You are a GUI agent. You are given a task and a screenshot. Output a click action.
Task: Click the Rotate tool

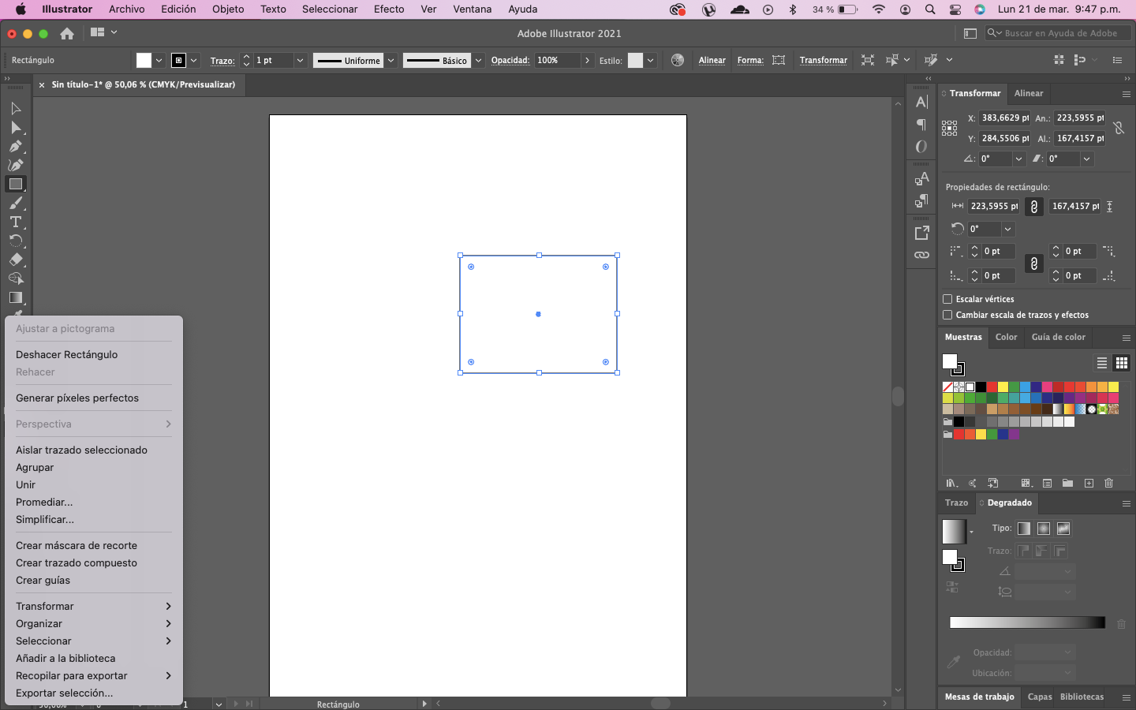coord(15,241)
